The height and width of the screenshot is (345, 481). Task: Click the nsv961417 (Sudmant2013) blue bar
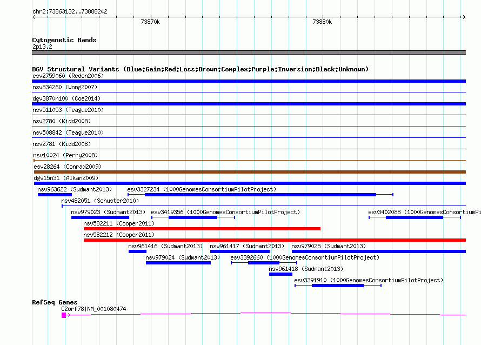click(240, 251)
